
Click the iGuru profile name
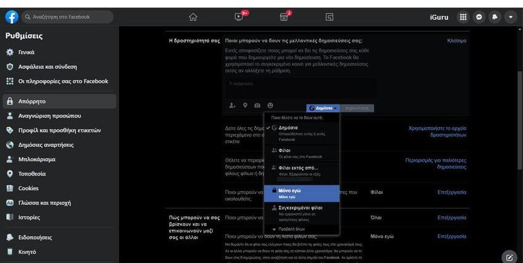439,17
